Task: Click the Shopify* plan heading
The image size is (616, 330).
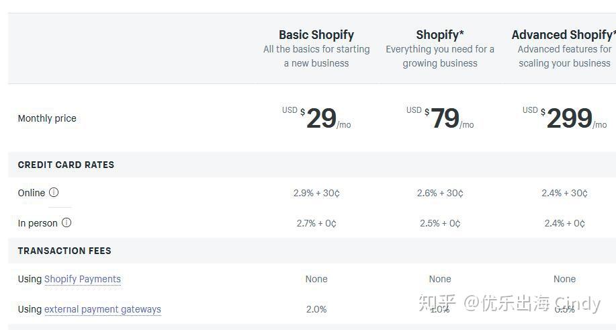Action: [x=440, y=35]
